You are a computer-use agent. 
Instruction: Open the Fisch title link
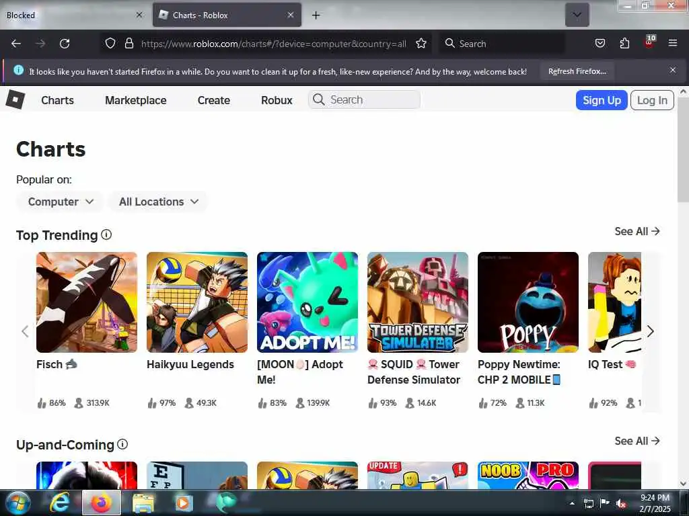[57, 364]
